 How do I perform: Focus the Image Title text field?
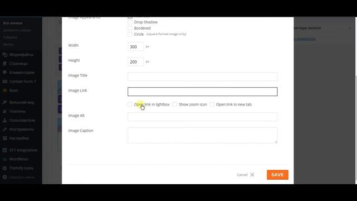click(x=202, y=76)
